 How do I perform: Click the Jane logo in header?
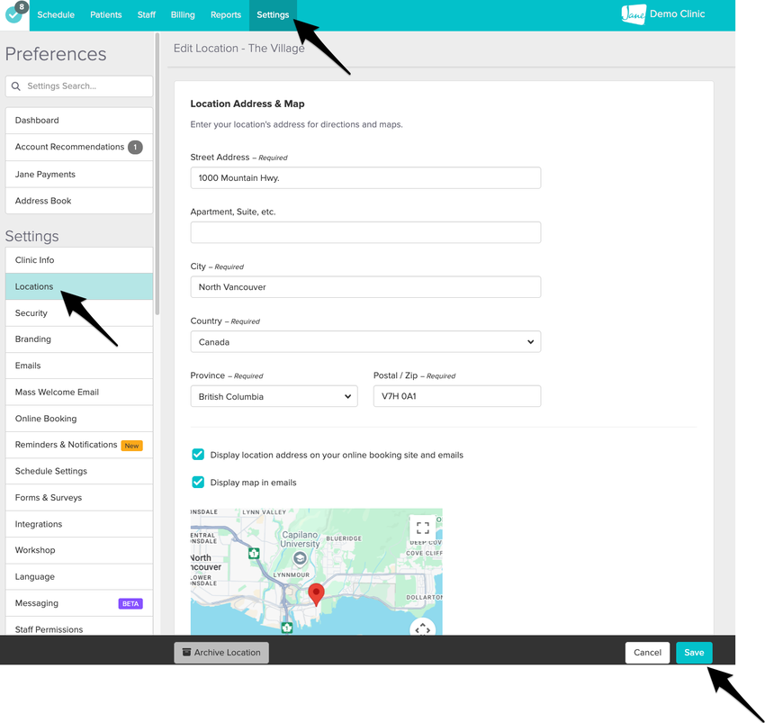coord(634,14)
